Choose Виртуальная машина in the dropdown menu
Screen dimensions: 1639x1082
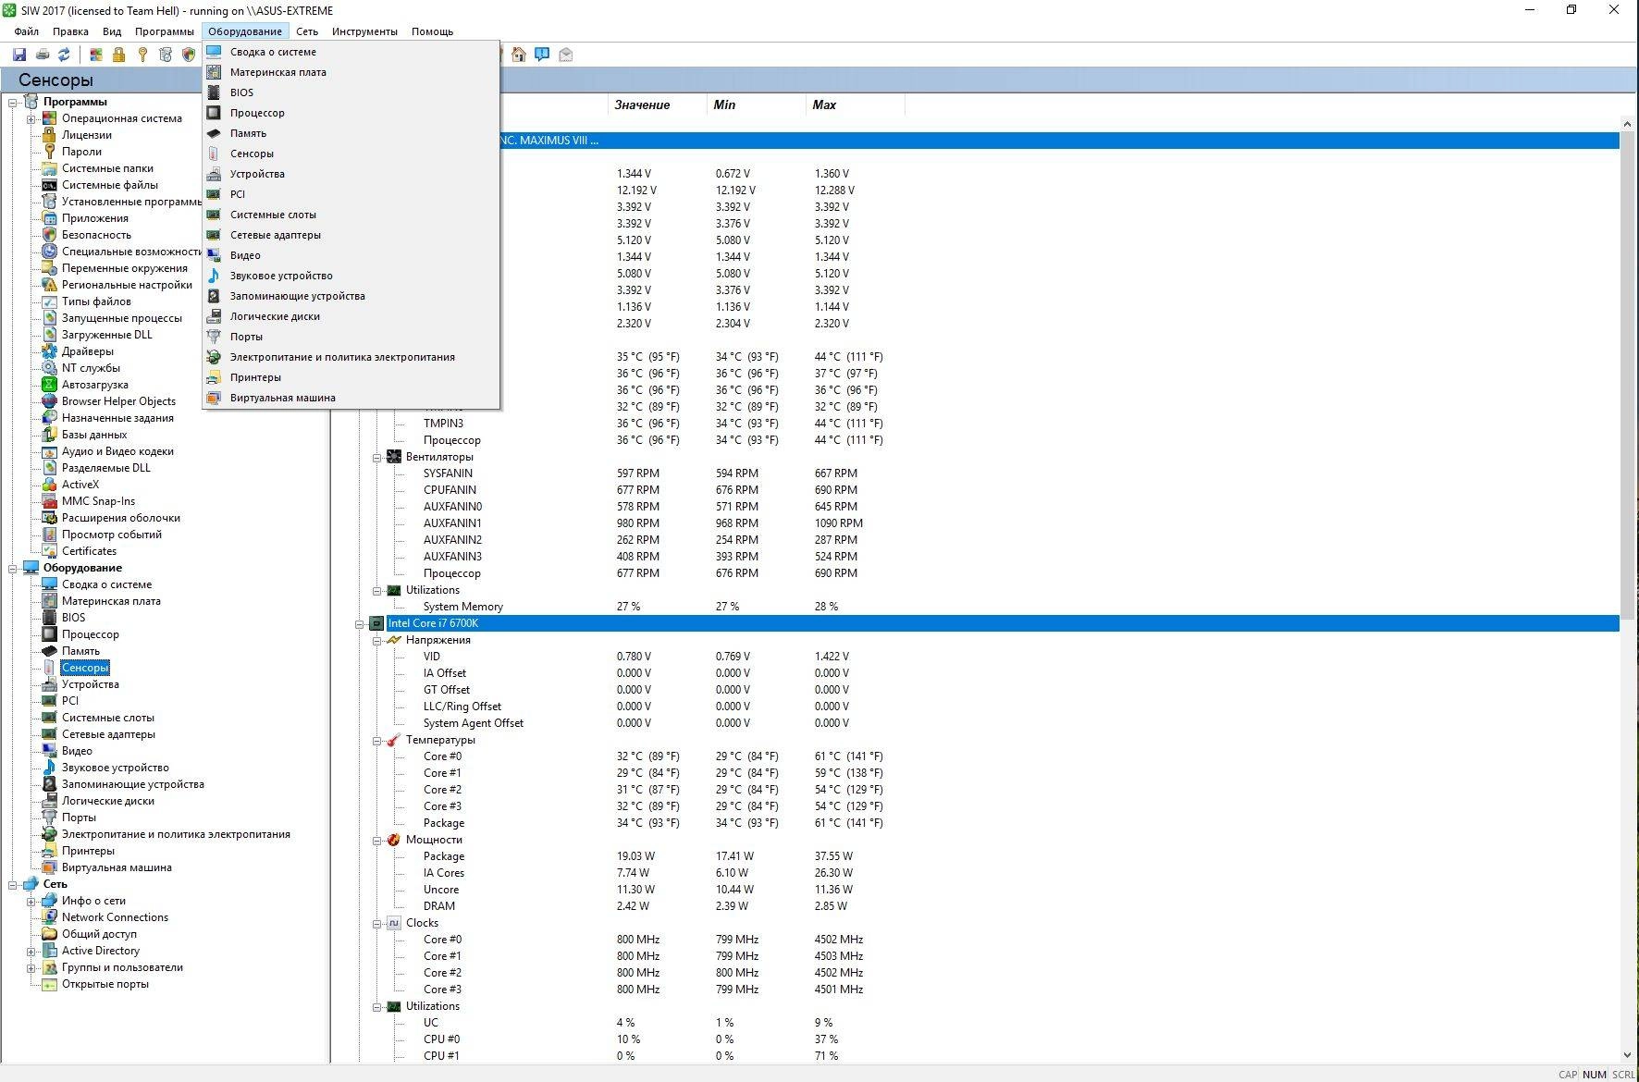point(351,398)
